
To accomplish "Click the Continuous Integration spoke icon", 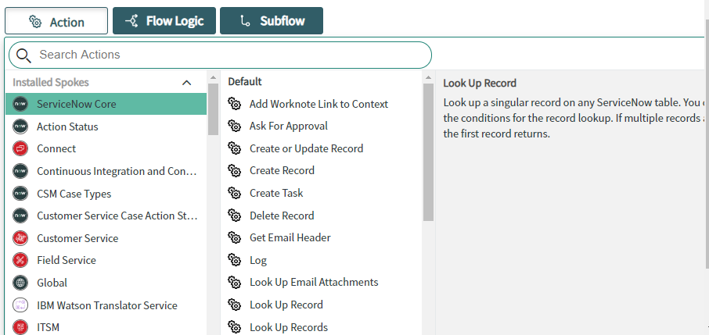I will pyautogui.click(x=20, y=171).
